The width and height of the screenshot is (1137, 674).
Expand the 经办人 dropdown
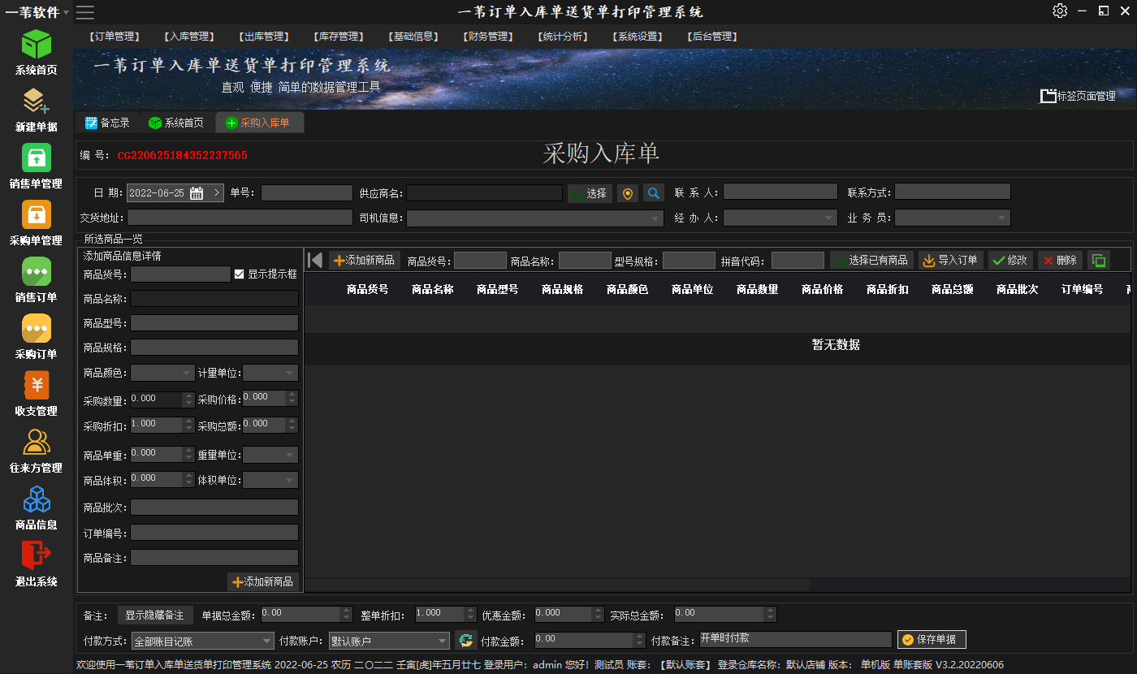[x=829, y=218]
